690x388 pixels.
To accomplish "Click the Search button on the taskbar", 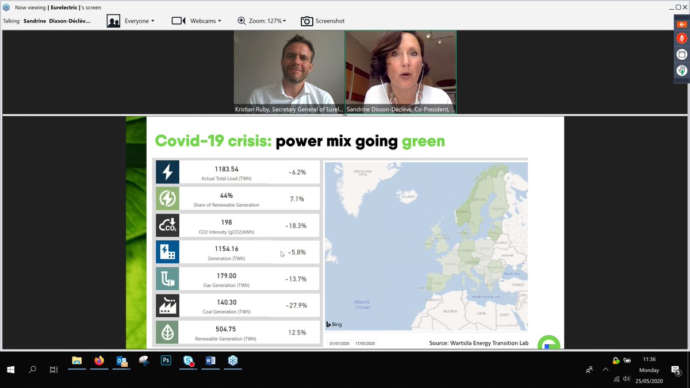I will (32, 370).
